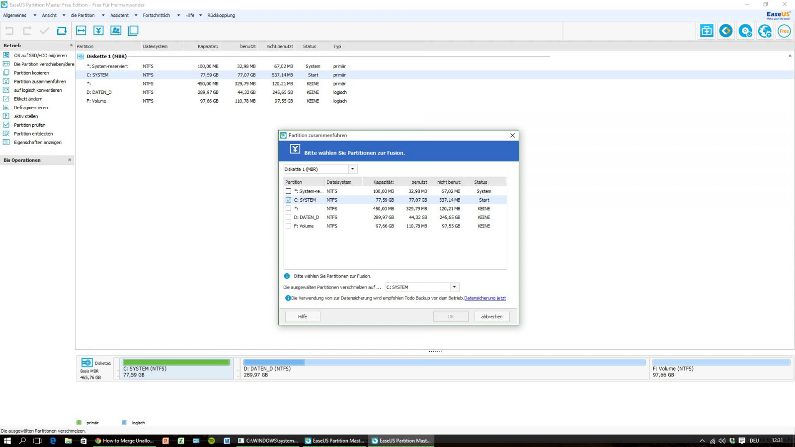Click the refresh icon in the toolbar

point(62,31)
